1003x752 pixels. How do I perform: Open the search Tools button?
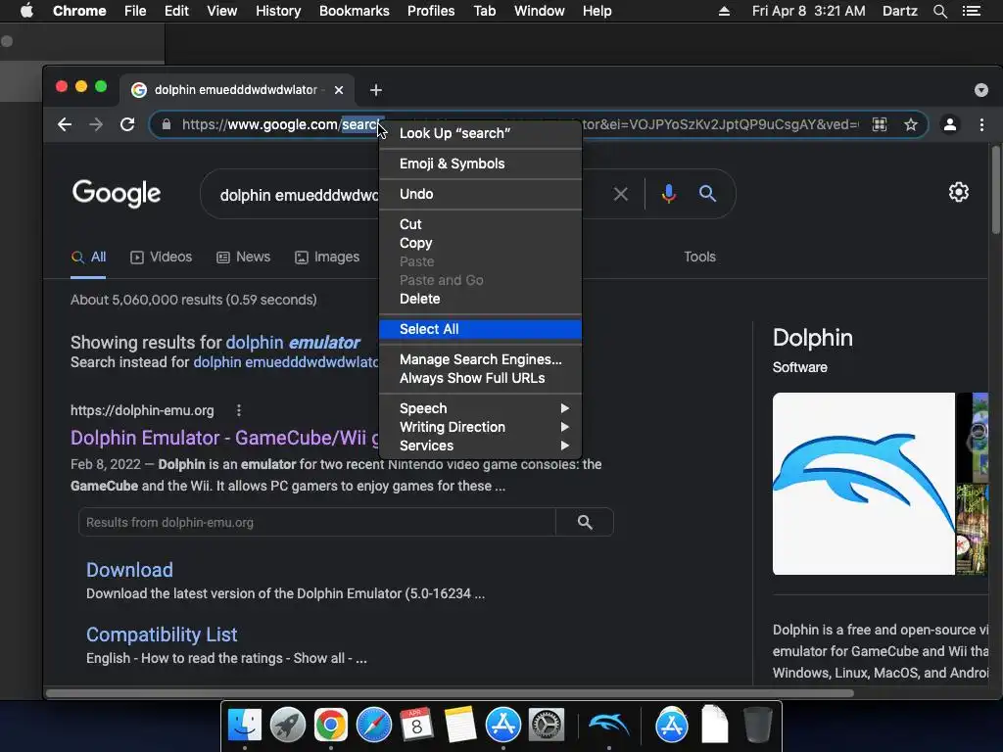click(699, 258)
